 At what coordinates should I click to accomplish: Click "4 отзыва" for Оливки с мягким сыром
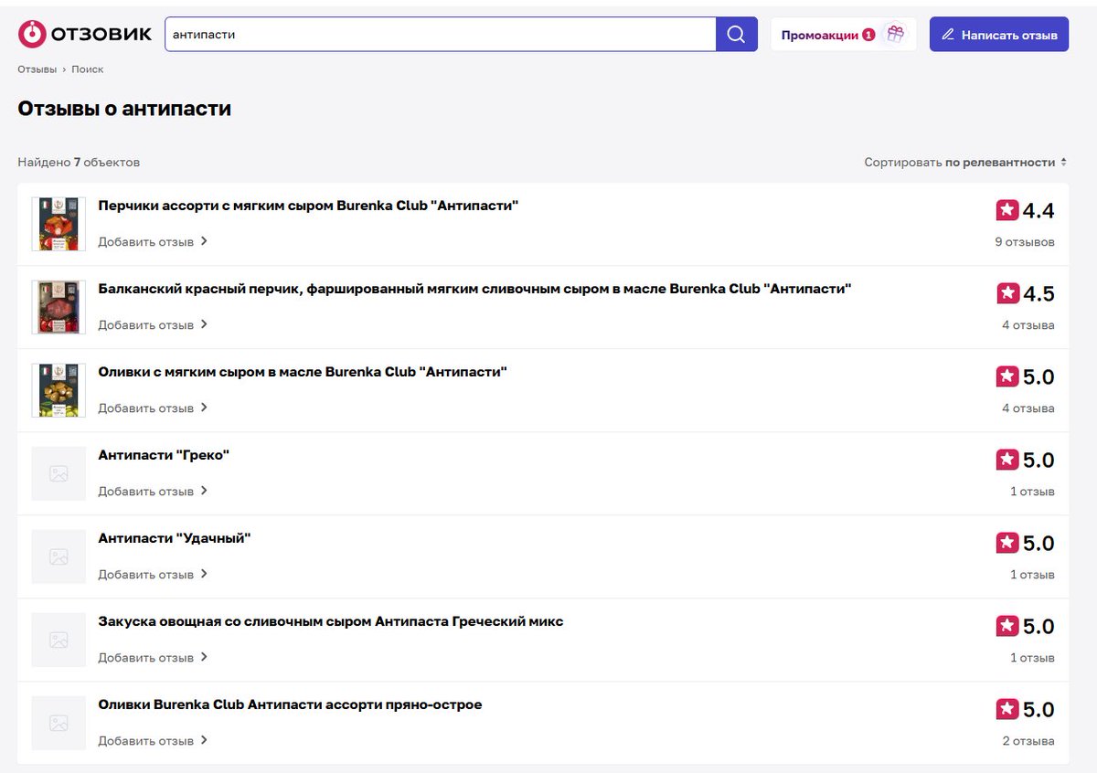[x=1028, y=408]
